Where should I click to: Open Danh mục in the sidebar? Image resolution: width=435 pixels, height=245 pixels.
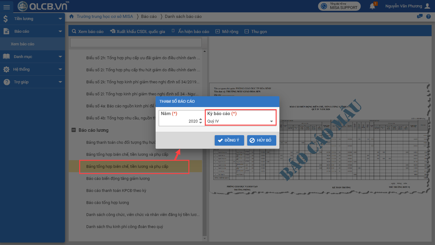pyautogui.click(x=32, y=57)
